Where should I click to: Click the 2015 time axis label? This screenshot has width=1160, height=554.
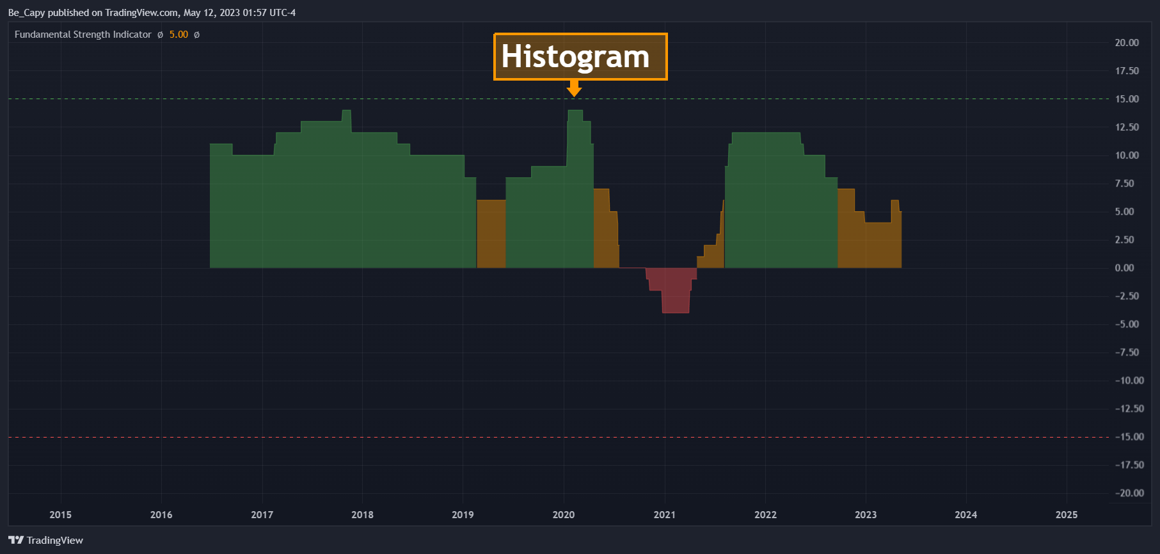point(61,515)
